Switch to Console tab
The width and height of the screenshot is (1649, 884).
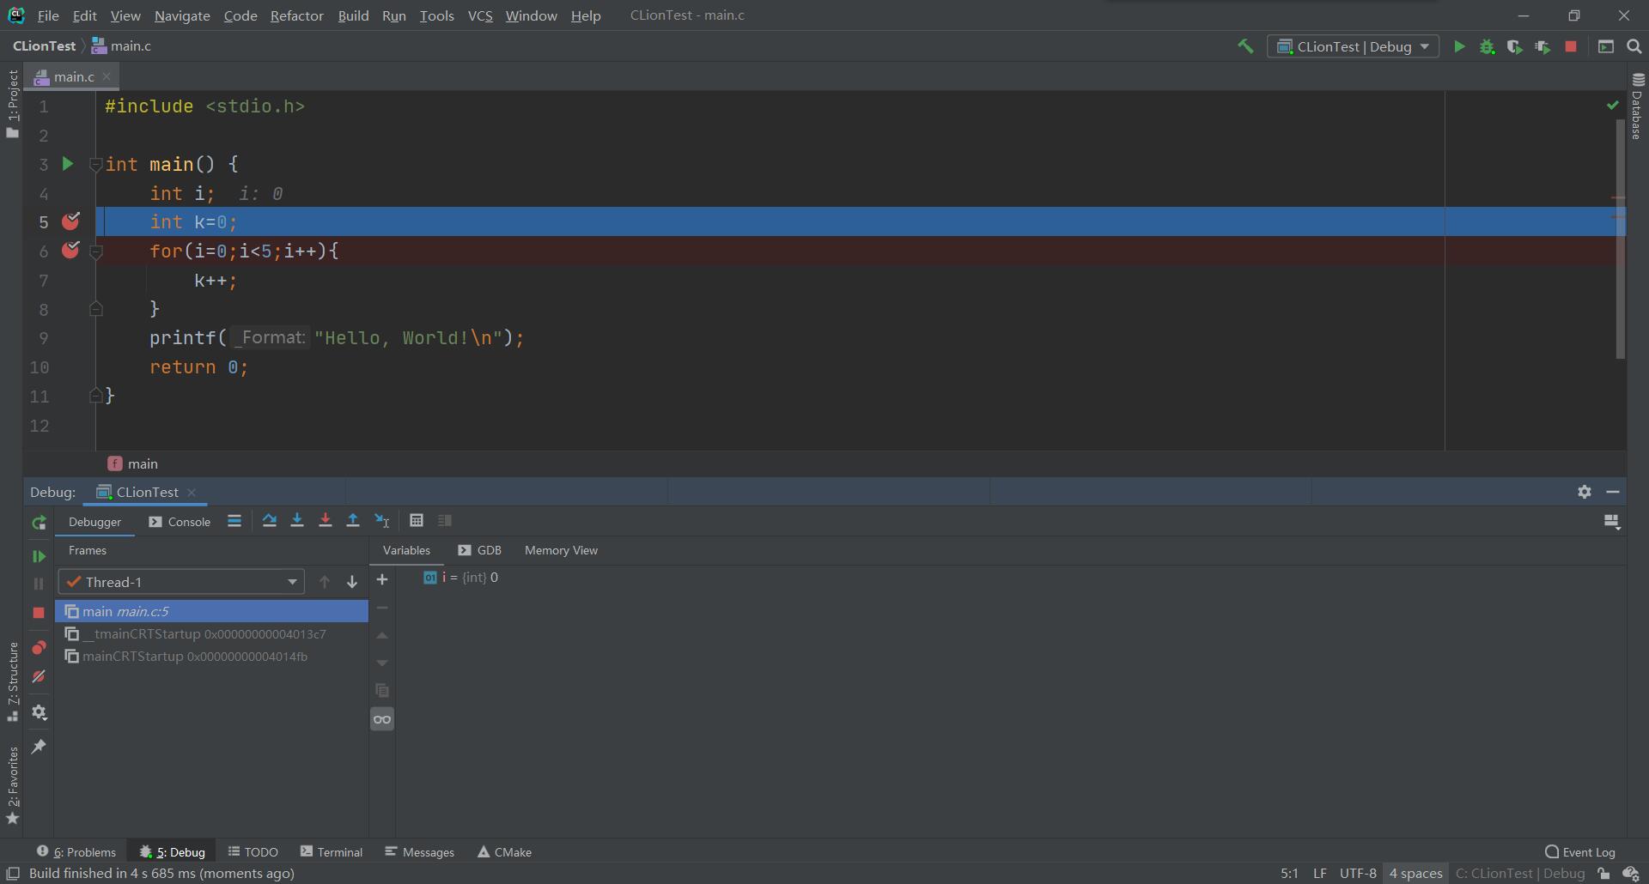180,522
